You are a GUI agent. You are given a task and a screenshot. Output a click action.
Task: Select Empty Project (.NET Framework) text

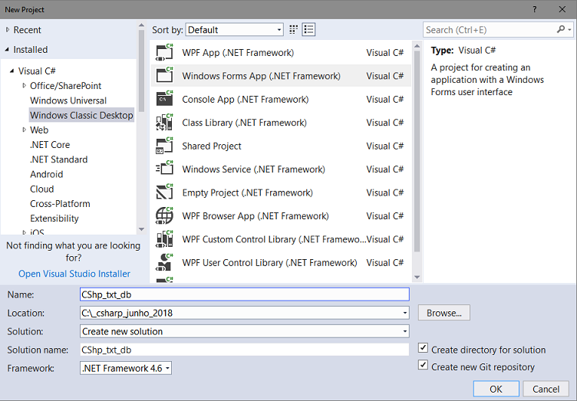click(247, 192)
